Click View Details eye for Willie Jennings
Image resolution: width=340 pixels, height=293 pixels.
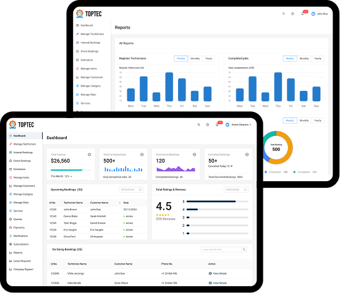coord(210,273)
